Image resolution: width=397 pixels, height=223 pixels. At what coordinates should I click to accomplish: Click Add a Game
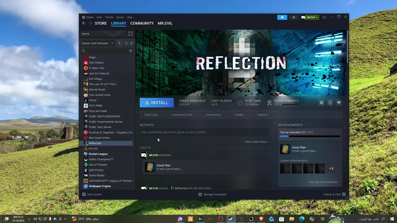(92, 195)
